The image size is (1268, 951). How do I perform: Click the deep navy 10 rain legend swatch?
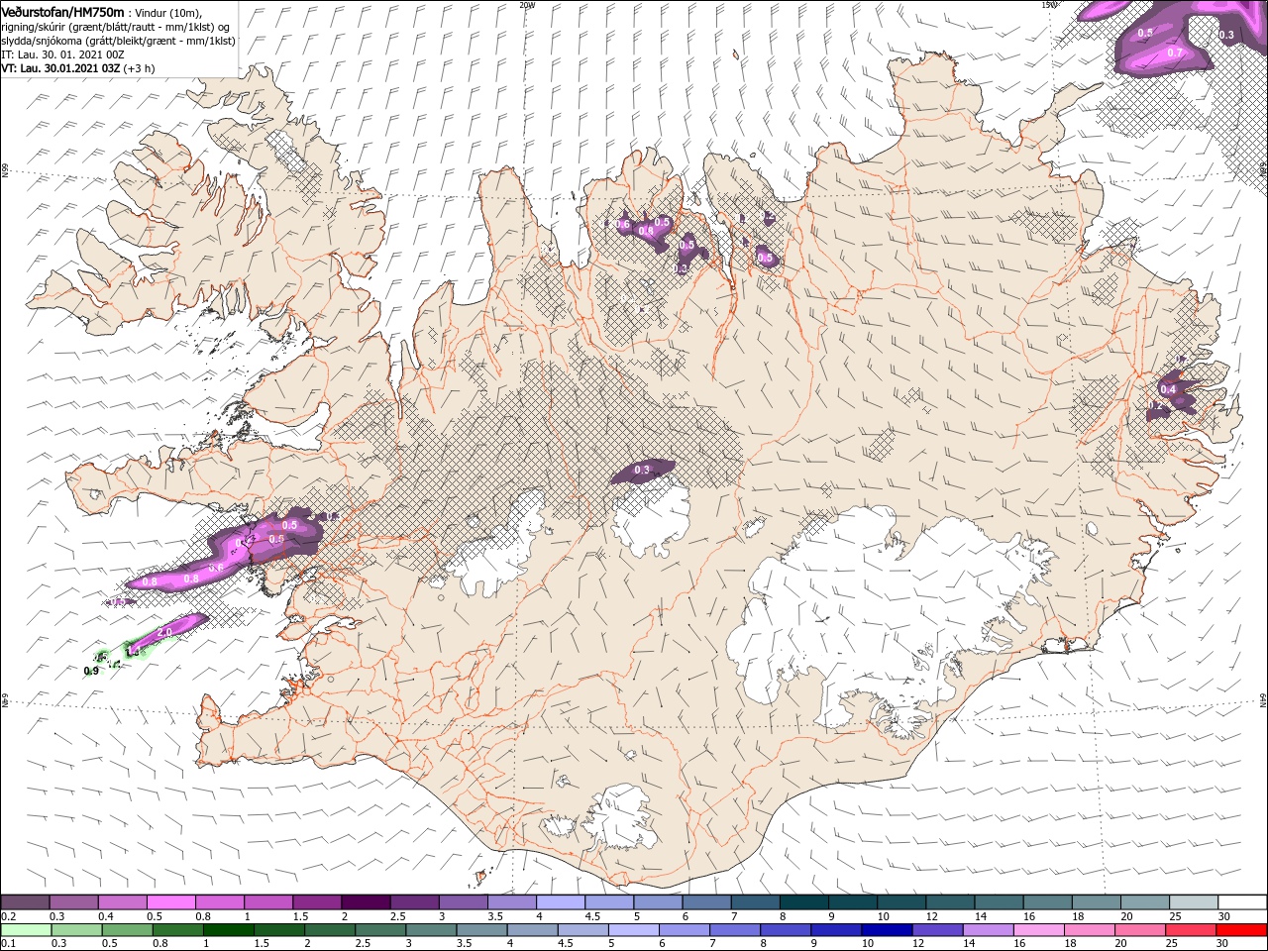(886, 930)
